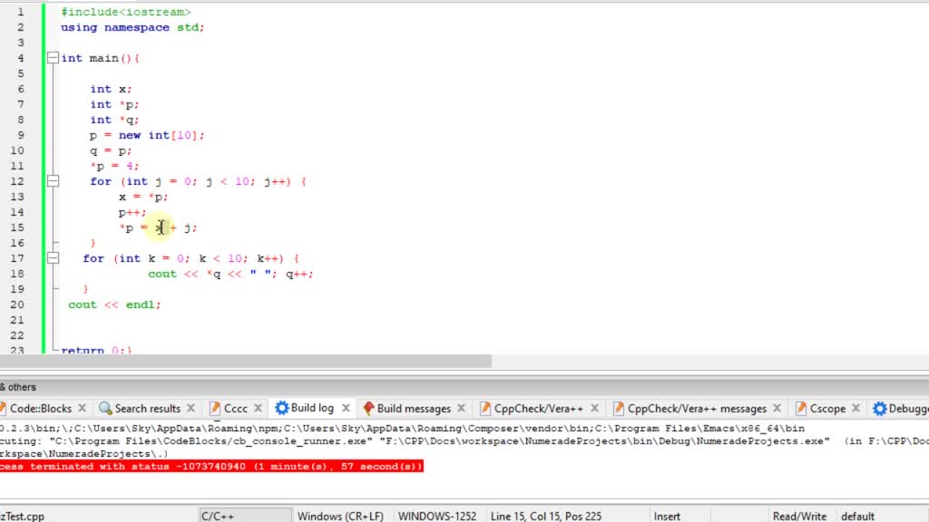Click the red termination status message
The height and width of the screenshot is (522, 929).
click(209, 466)
